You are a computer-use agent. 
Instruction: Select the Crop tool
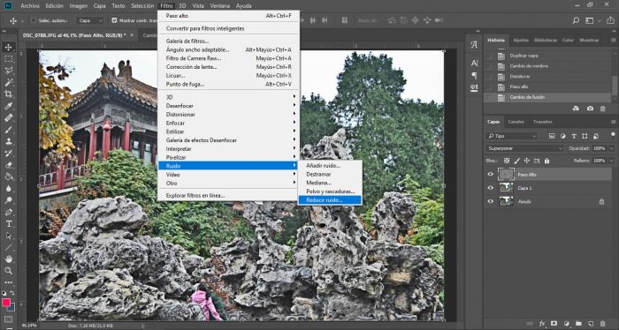(x=8, y=94)
